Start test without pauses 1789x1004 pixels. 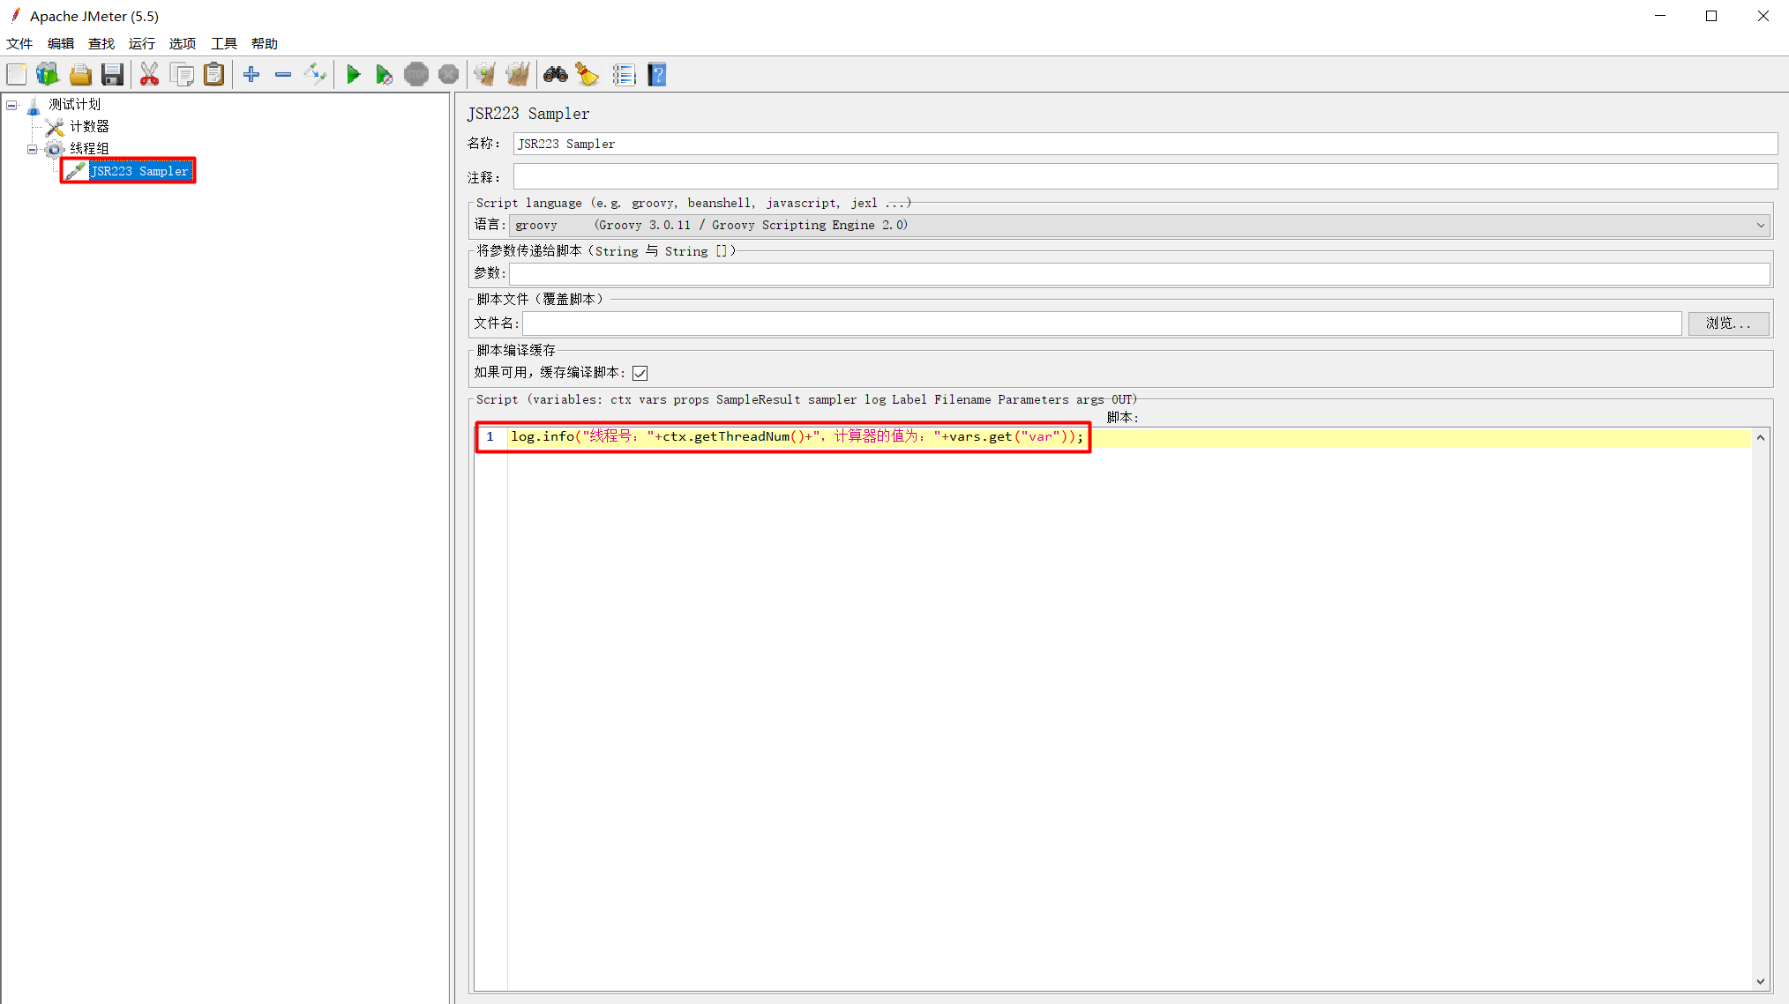[385, 74]
